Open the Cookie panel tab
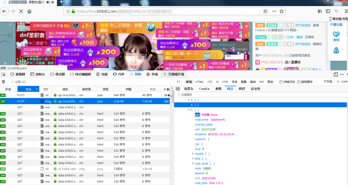Screen dimensions: 348x185 click(x=204, y=89)
